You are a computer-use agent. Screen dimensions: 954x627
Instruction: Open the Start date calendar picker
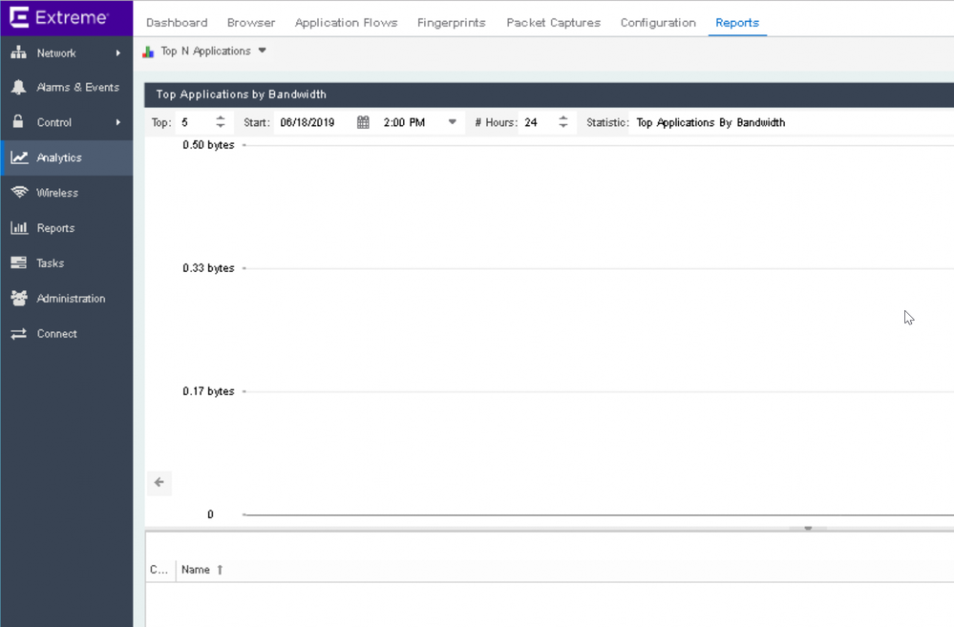tap(363, 123)
